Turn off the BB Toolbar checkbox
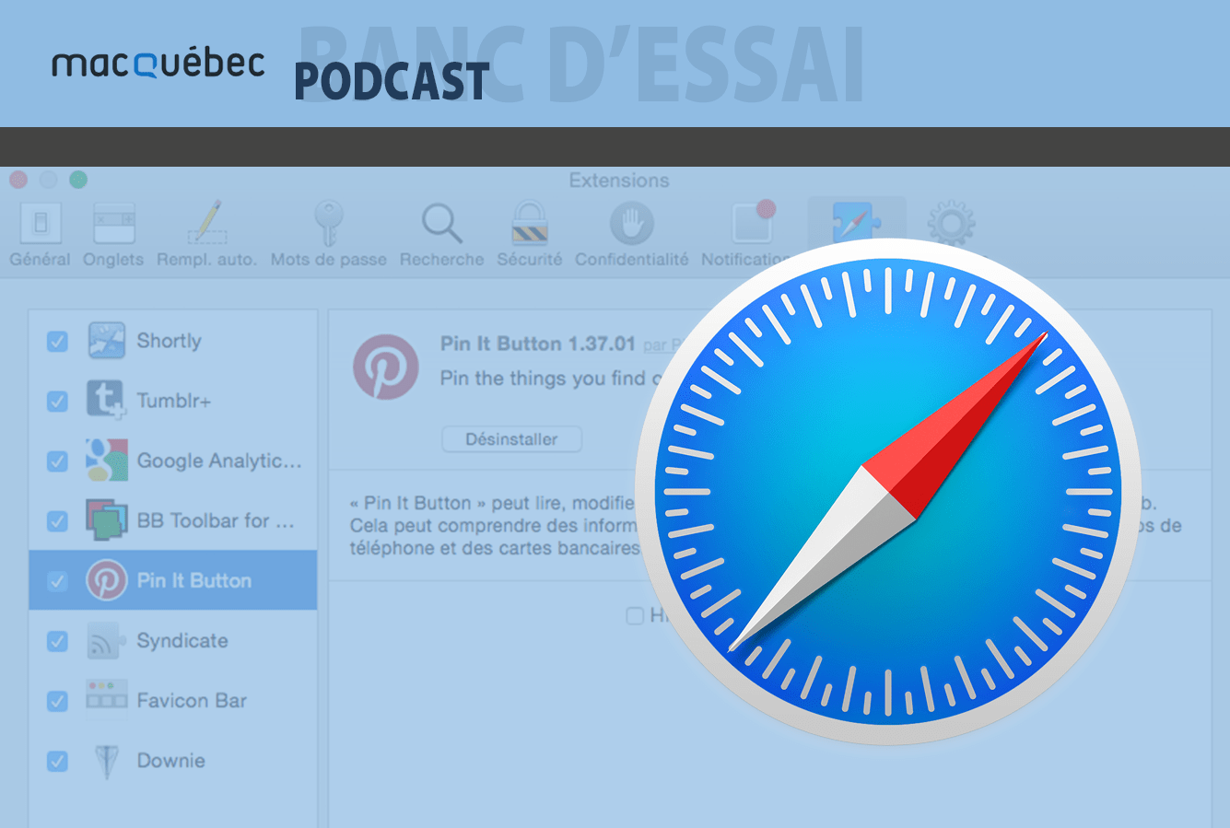This screenshot has height=828, width=1230. pyautogui.click(x=57, y=521)
